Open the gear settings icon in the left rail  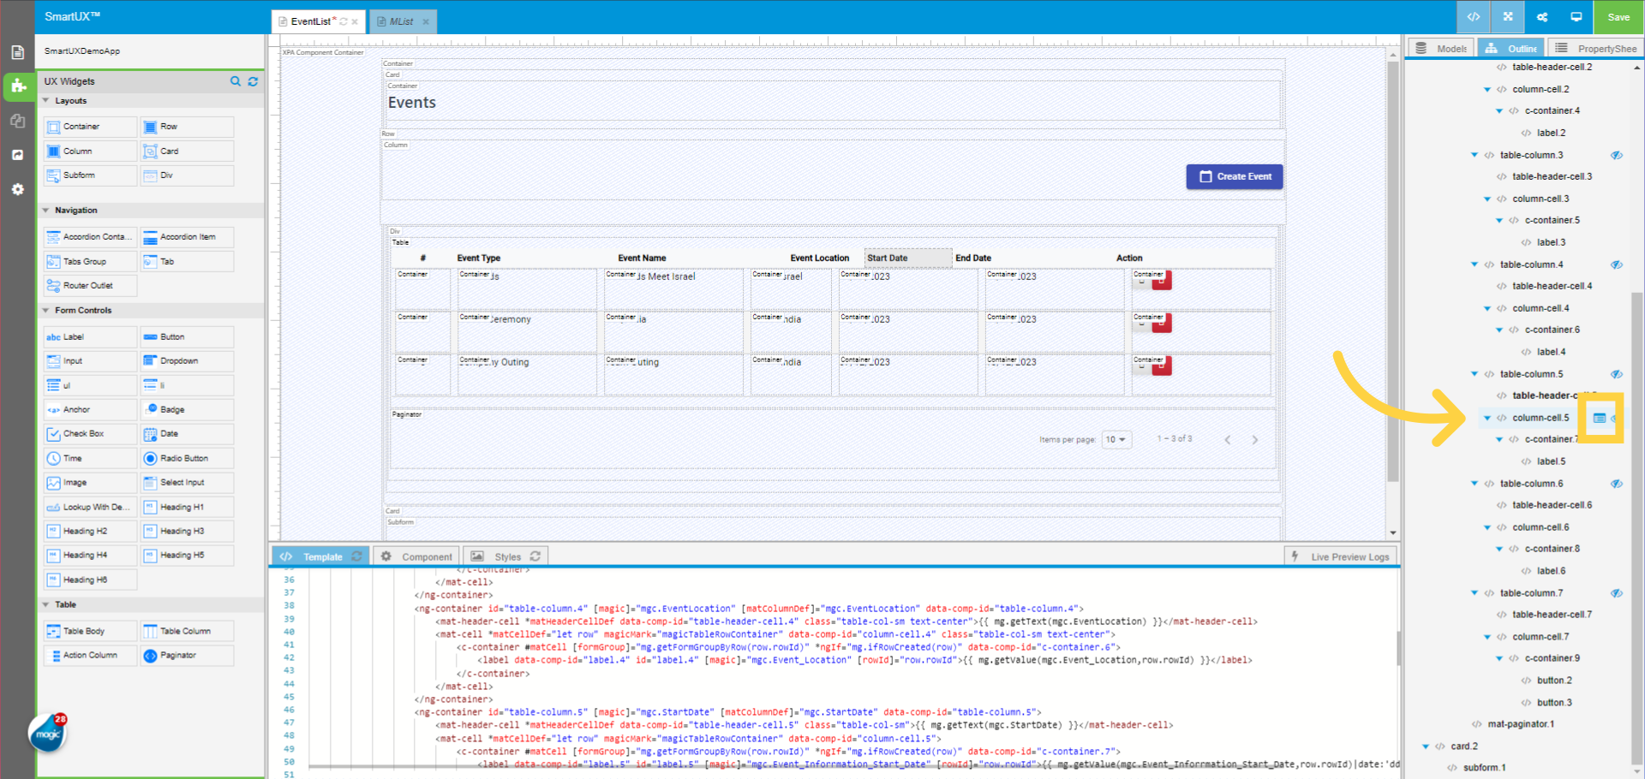click(x=17, y=189)
